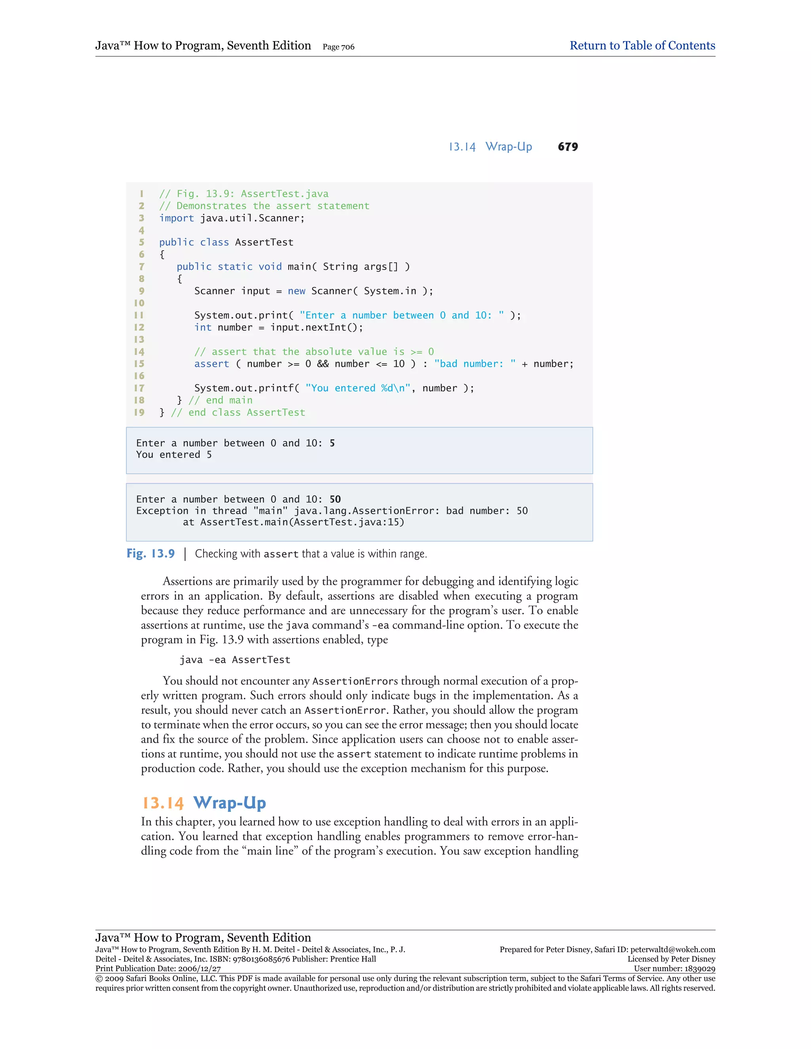Click the System.out.printf line of code

[x=334, y=388]
